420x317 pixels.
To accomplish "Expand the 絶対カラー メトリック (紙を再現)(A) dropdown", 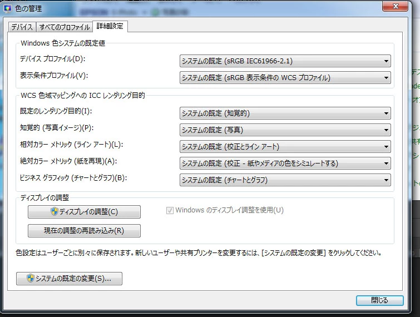I will click(x=285, y=163).
